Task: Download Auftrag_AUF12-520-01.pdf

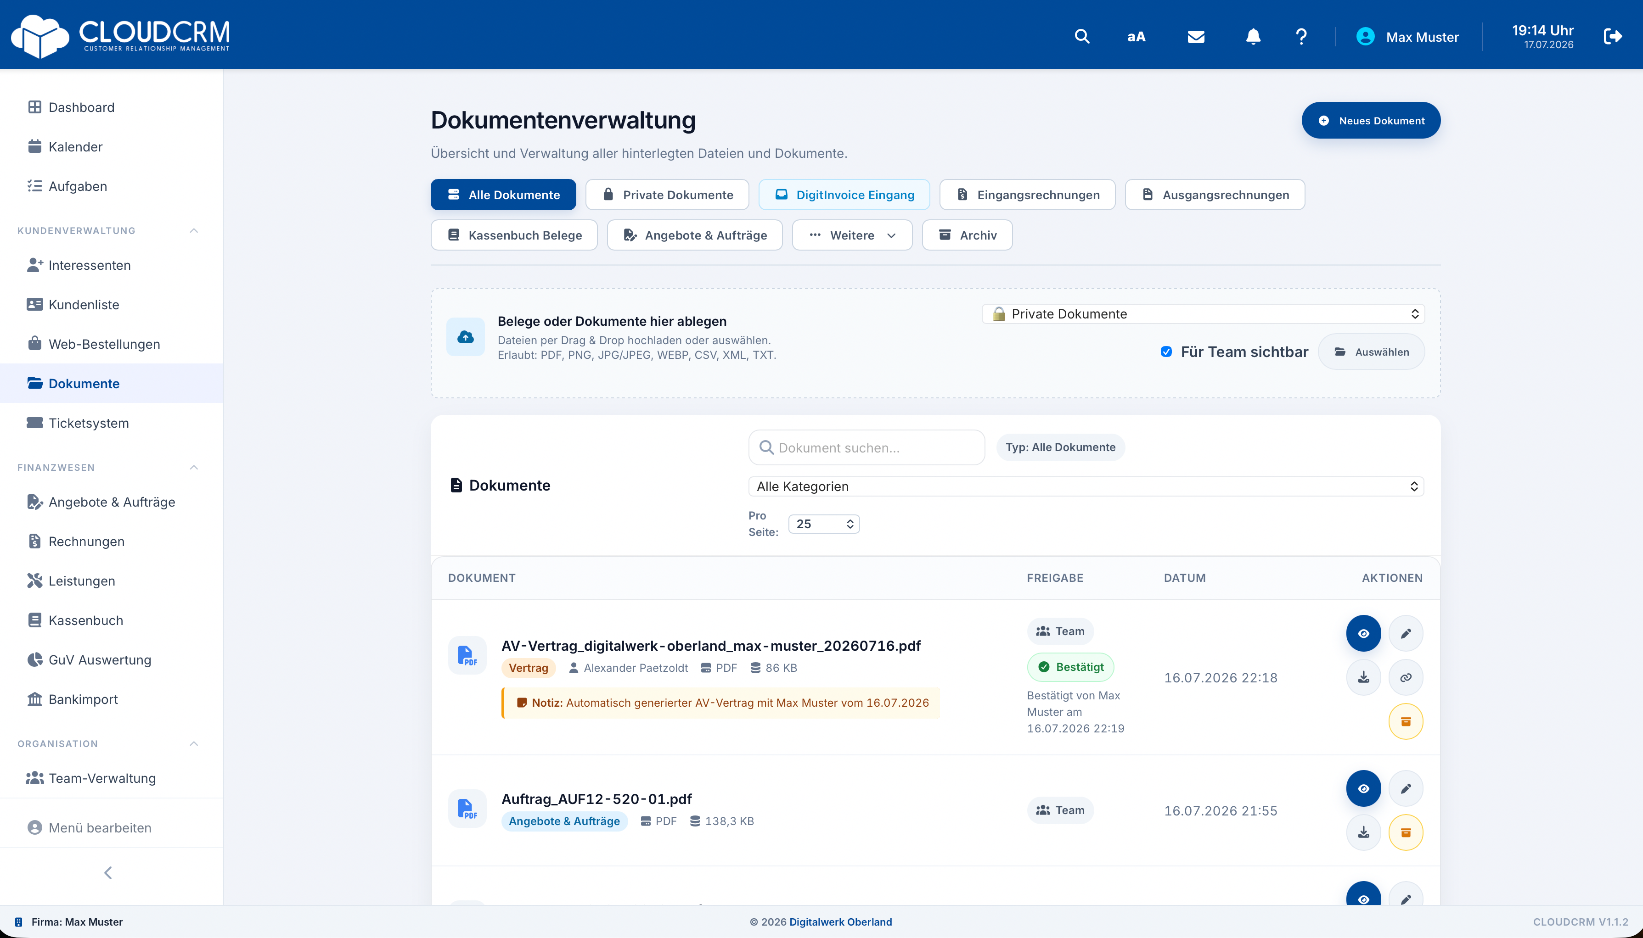Action: (1363, 832)
